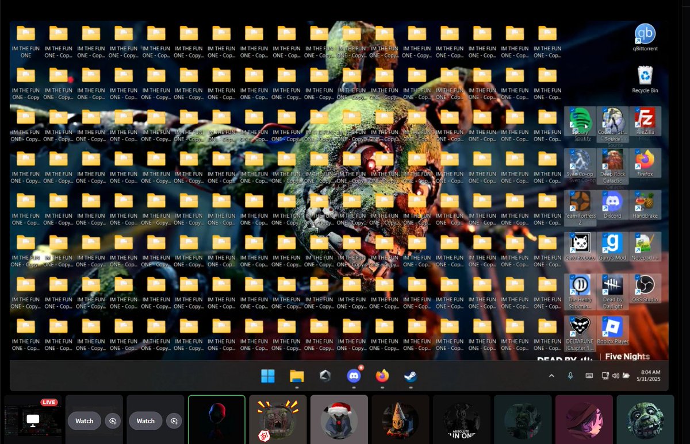Select the red-helmet participant with green border
The height and width of the screenshot is (444, 690).
[217, 419]
